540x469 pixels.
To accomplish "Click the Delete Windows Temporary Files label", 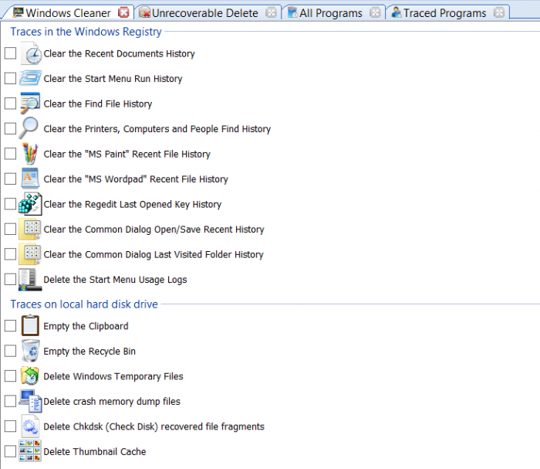I will 113,376.
